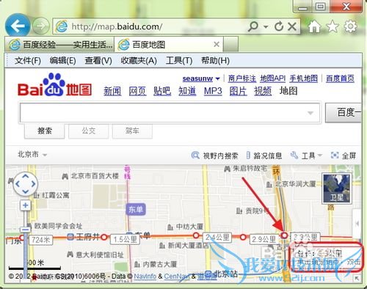This screenshot has height=289, width=367.
Task: Switch to 卫星 satellite view thumbnail
Action: [x=337, y=189]
